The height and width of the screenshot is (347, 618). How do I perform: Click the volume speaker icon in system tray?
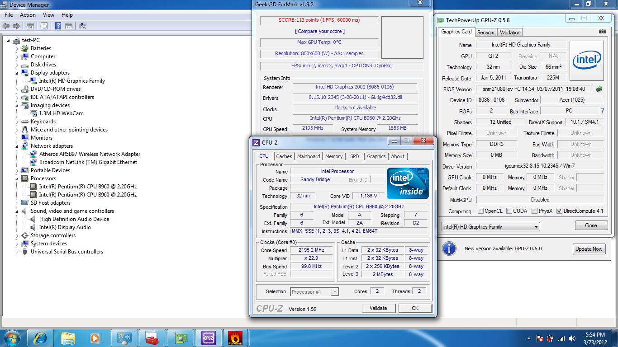[x=573, y=338]
